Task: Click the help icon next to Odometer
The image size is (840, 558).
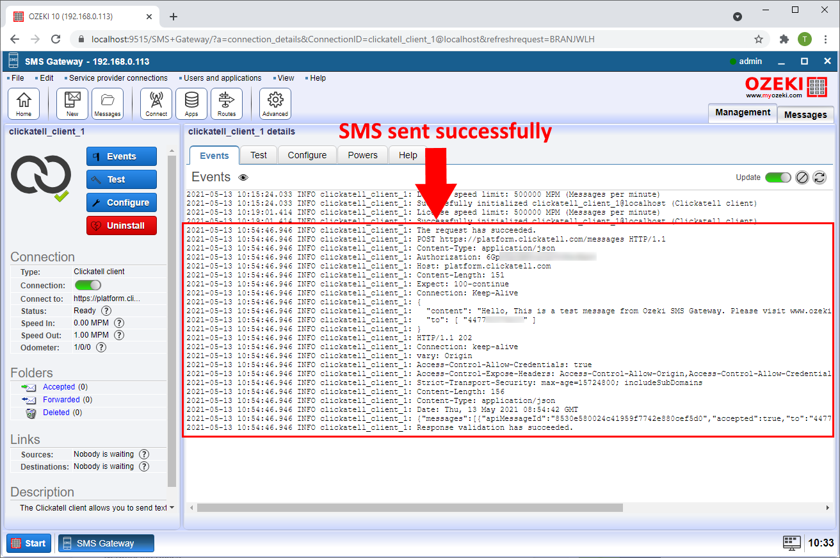Action: point(101,347)
